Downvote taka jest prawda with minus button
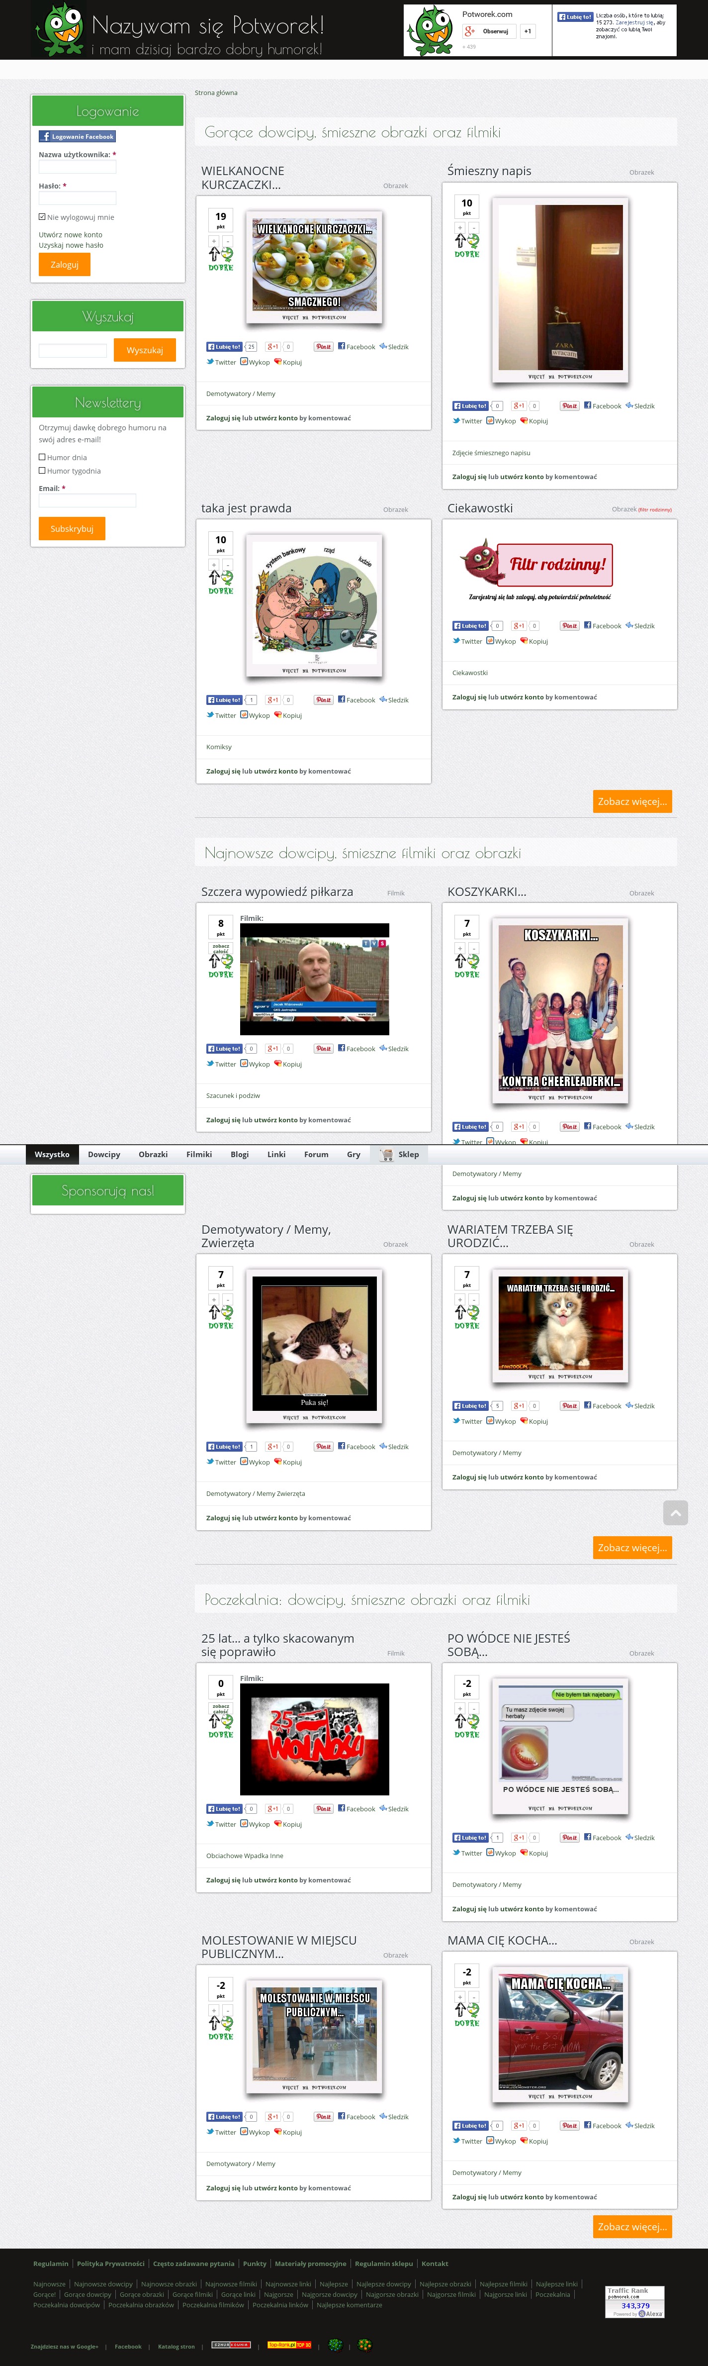Viewport: 708px width, 2366px height. 228,564
